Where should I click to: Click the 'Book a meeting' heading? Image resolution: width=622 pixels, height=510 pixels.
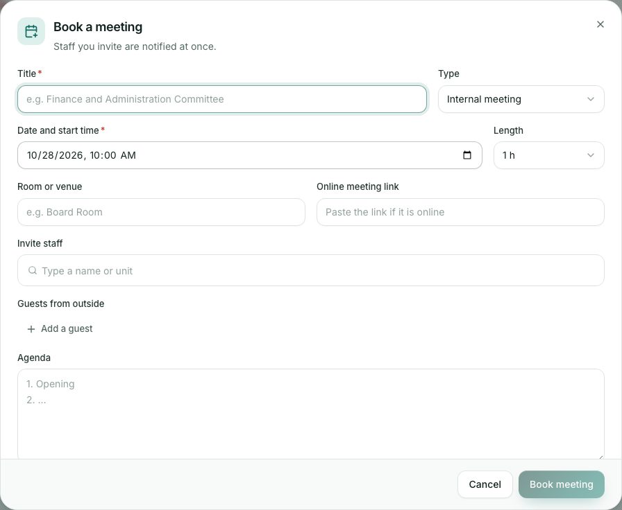tap(98, 27)
